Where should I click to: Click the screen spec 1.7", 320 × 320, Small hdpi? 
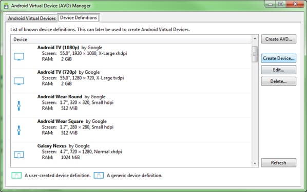point(87,102)
